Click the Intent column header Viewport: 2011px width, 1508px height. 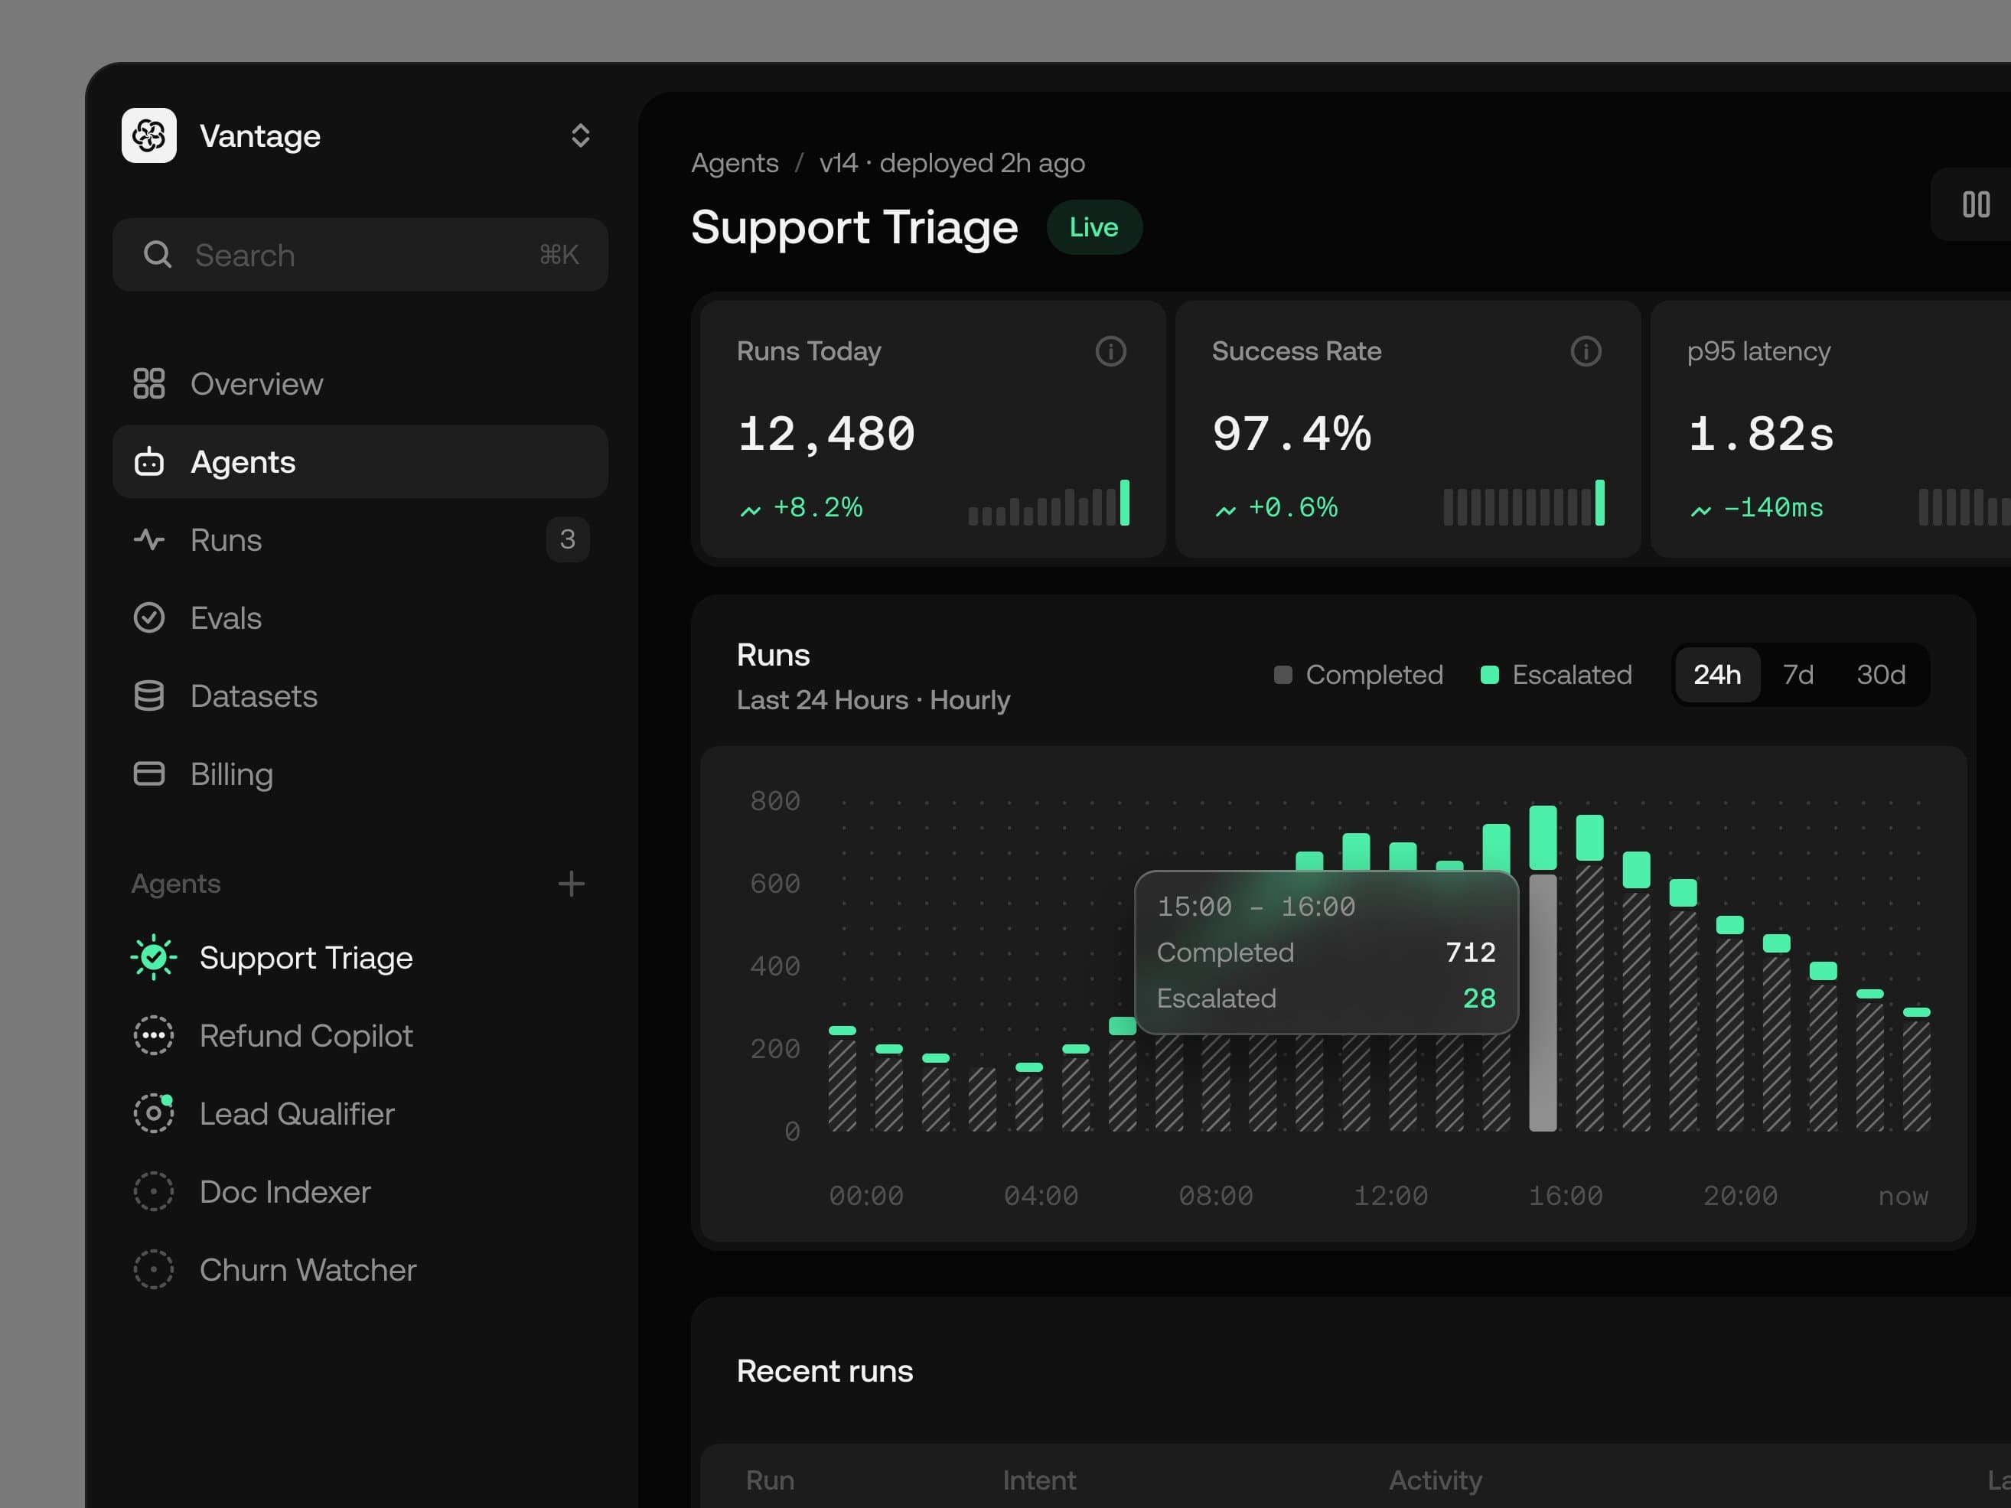pyautogui.click(x=1039, y=1480)
